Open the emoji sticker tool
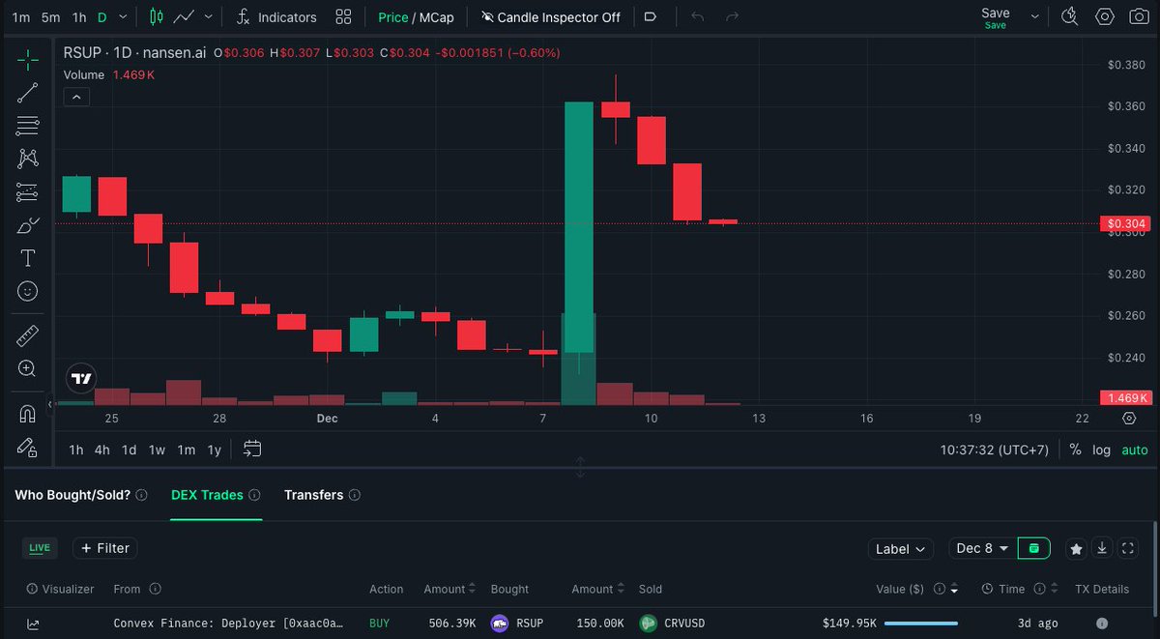 [27, 291]
